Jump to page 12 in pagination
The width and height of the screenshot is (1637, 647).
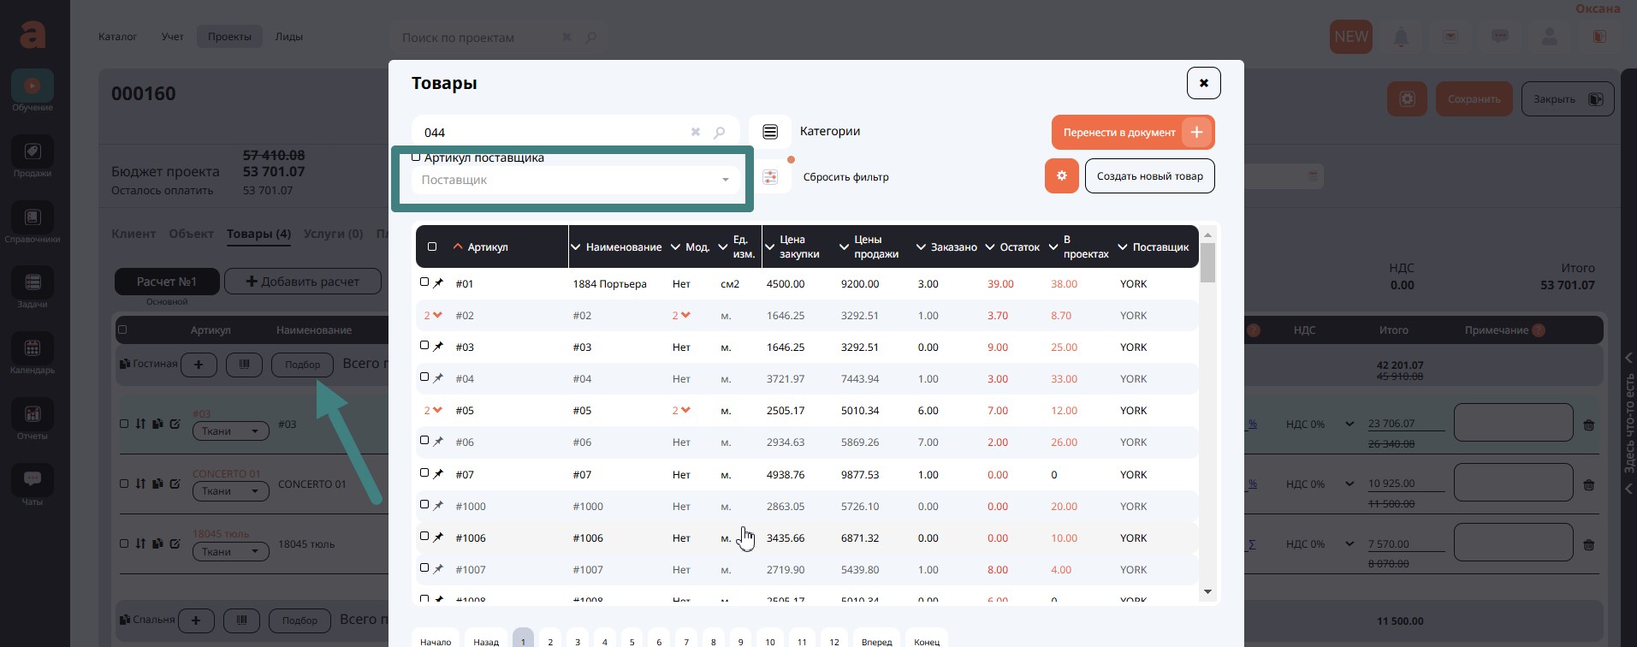833,640
